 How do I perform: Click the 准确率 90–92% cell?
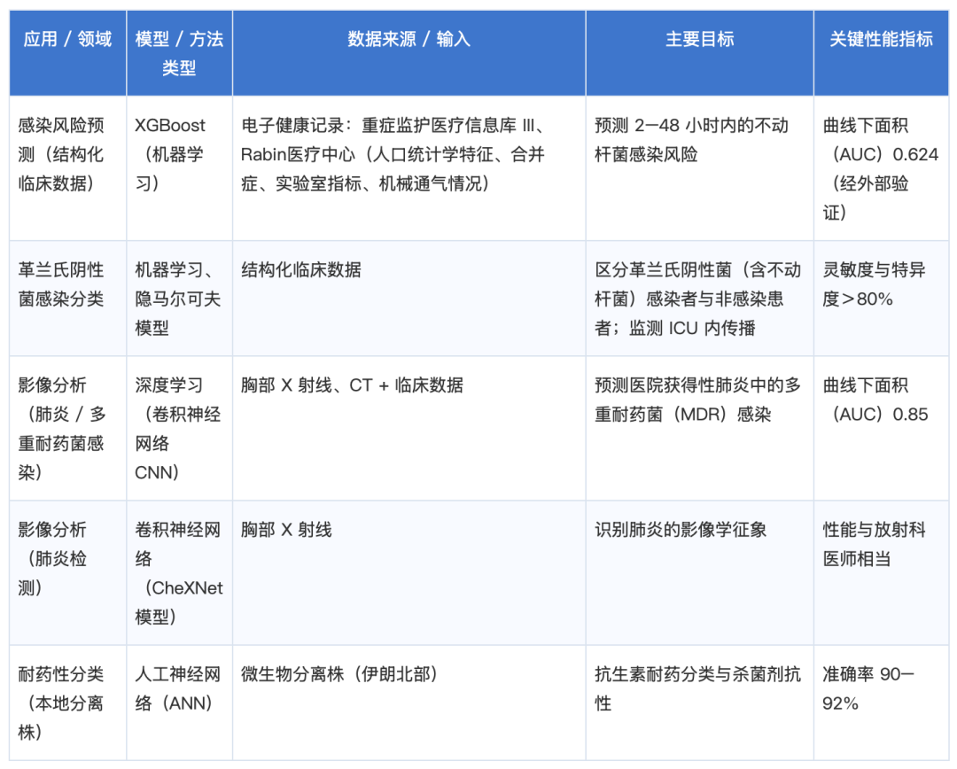point(881,703)
